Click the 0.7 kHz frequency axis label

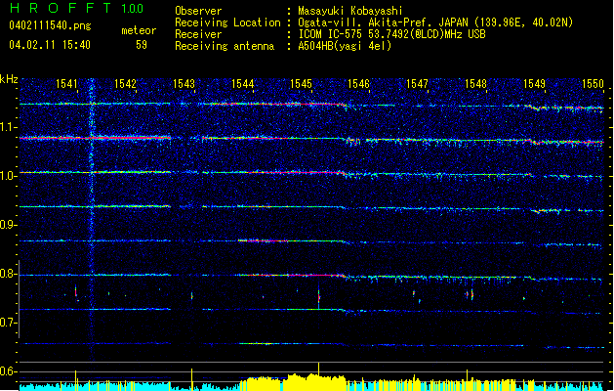coord(9,323)
